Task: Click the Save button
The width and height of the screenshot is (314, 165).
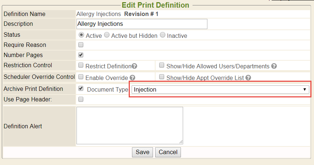Action: [x=142, y=152]
